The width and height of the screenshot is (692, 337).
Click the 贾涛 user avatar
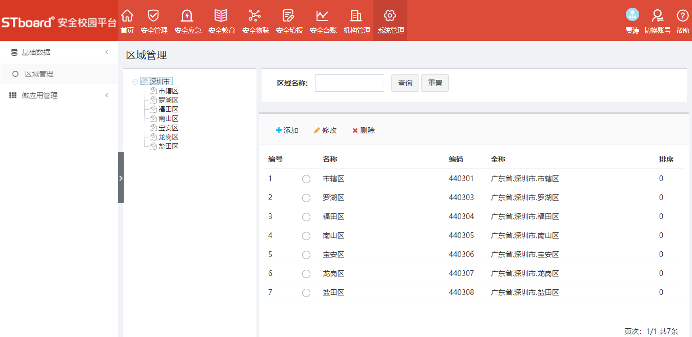[x=632, y=14]
